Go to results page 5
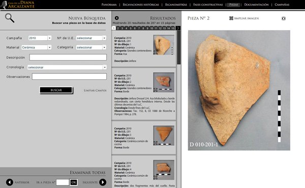Viewport: 305px width, 188px height. [131, 28]
